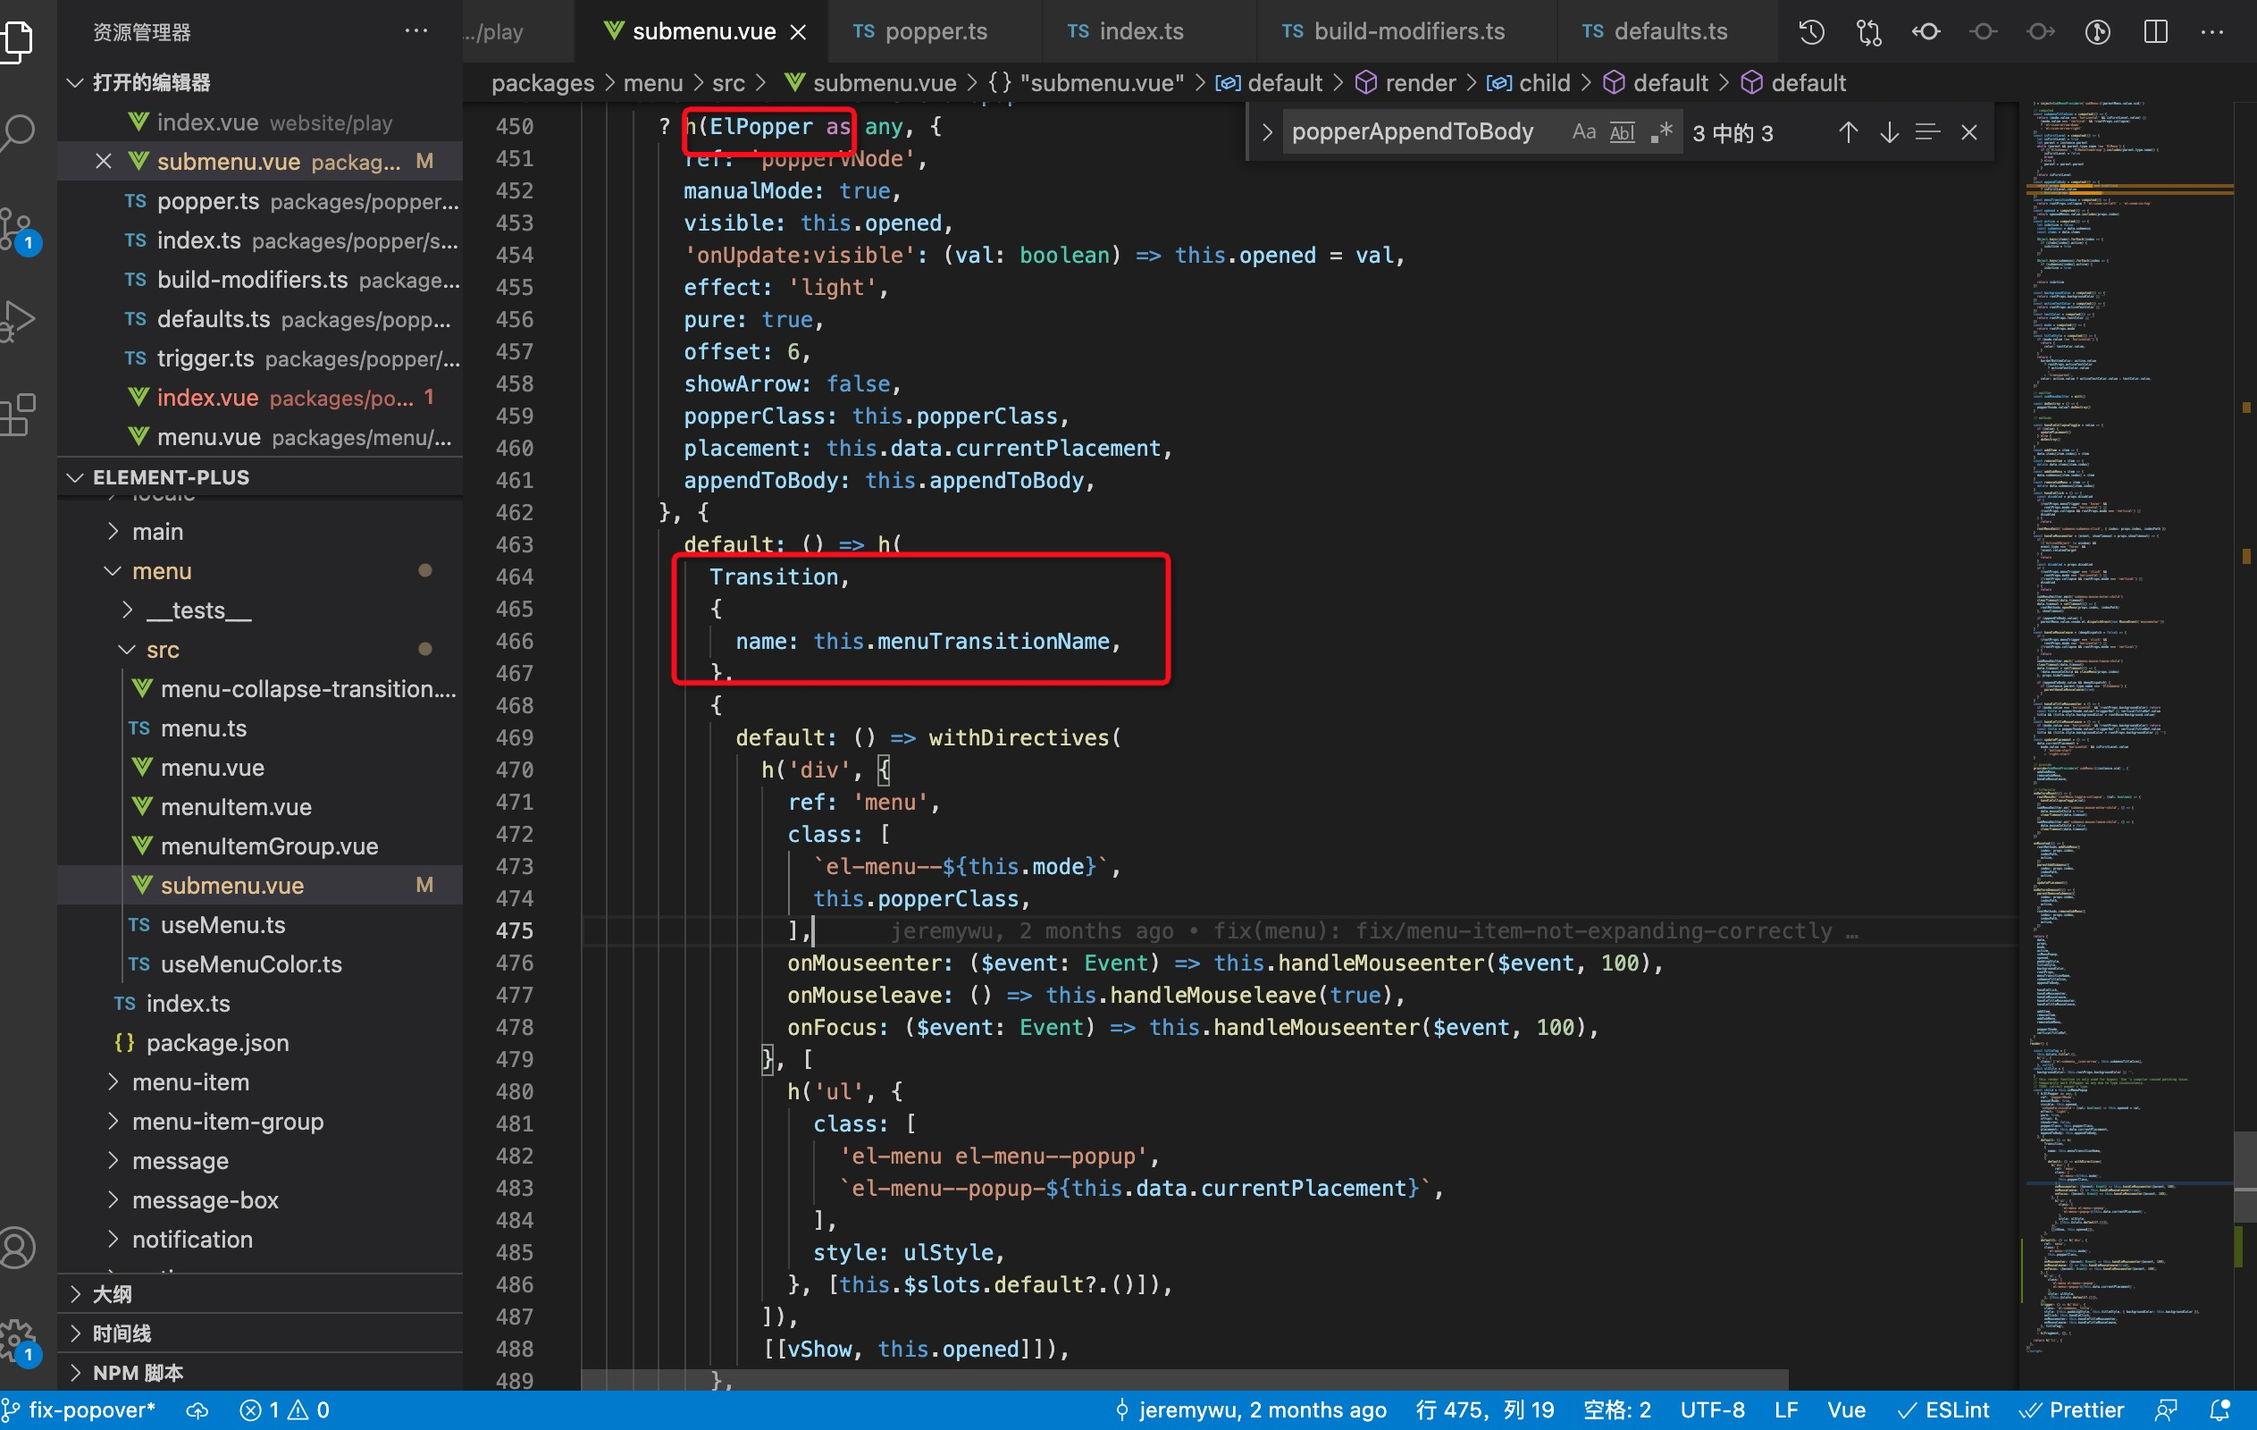Open the Extensions view

(x=19, y=414)
